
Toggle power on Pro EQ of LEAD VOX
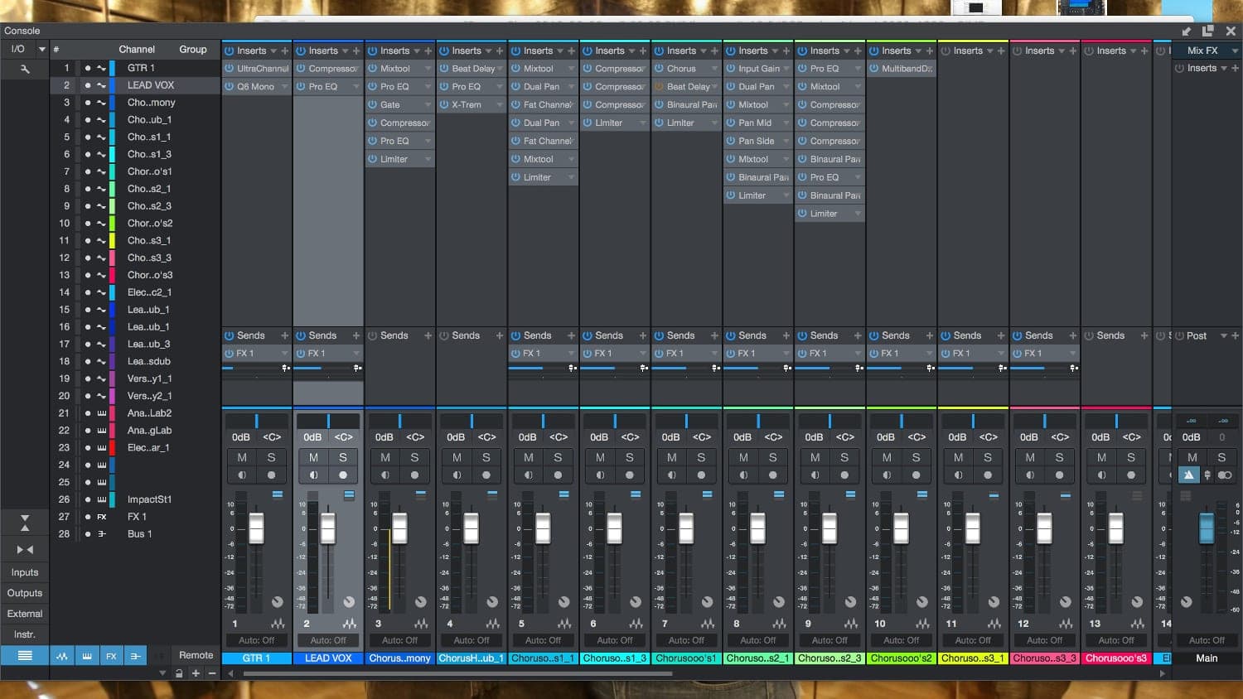click(x=301, y=86)
